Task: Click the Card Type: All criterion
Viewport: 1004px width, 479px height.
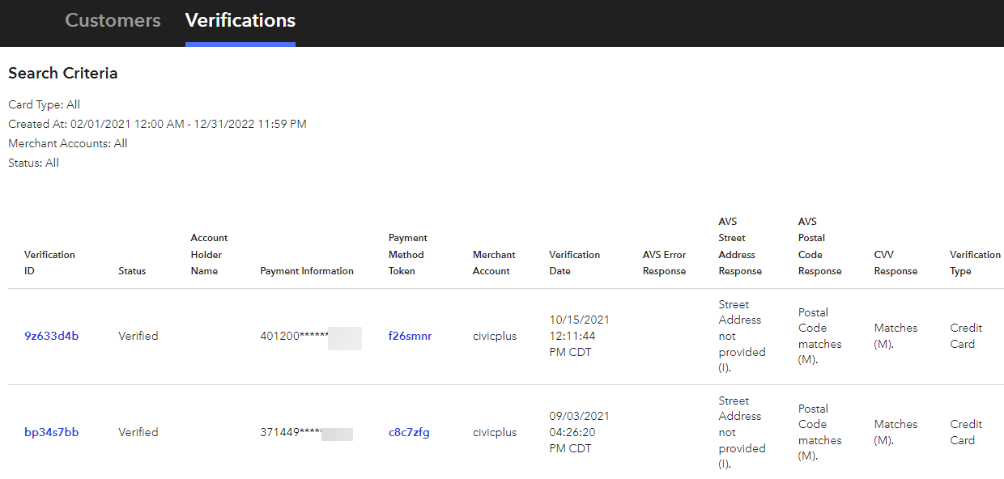Action: click(x=44, y=104)
